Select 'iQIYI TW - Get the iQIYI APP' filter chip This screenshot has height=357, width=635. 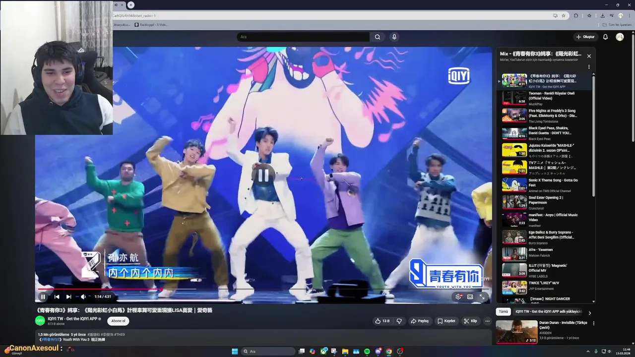(x=548, y=312)
